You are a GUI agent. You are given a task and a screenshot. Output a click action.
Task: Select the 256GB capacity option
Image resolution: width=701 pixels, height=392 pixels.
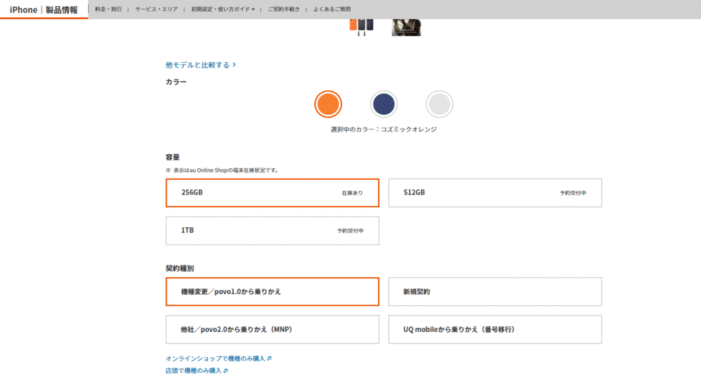pyautogui.click(x=272, y=193)
